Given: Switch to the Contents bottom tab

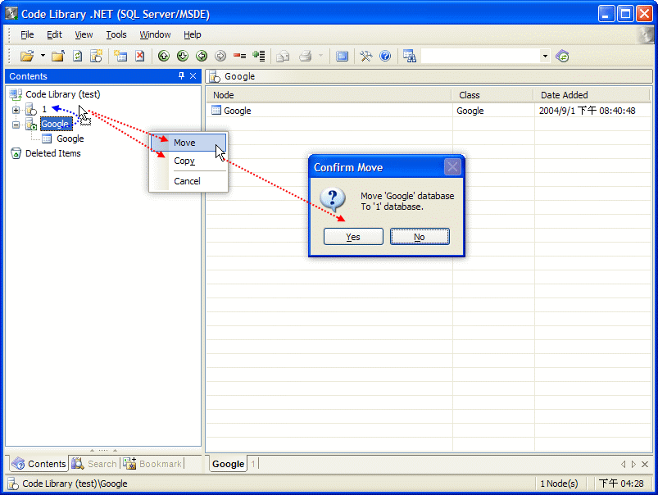Looking at the screenshot, I should pyautogui.click(x=39, y=464).
